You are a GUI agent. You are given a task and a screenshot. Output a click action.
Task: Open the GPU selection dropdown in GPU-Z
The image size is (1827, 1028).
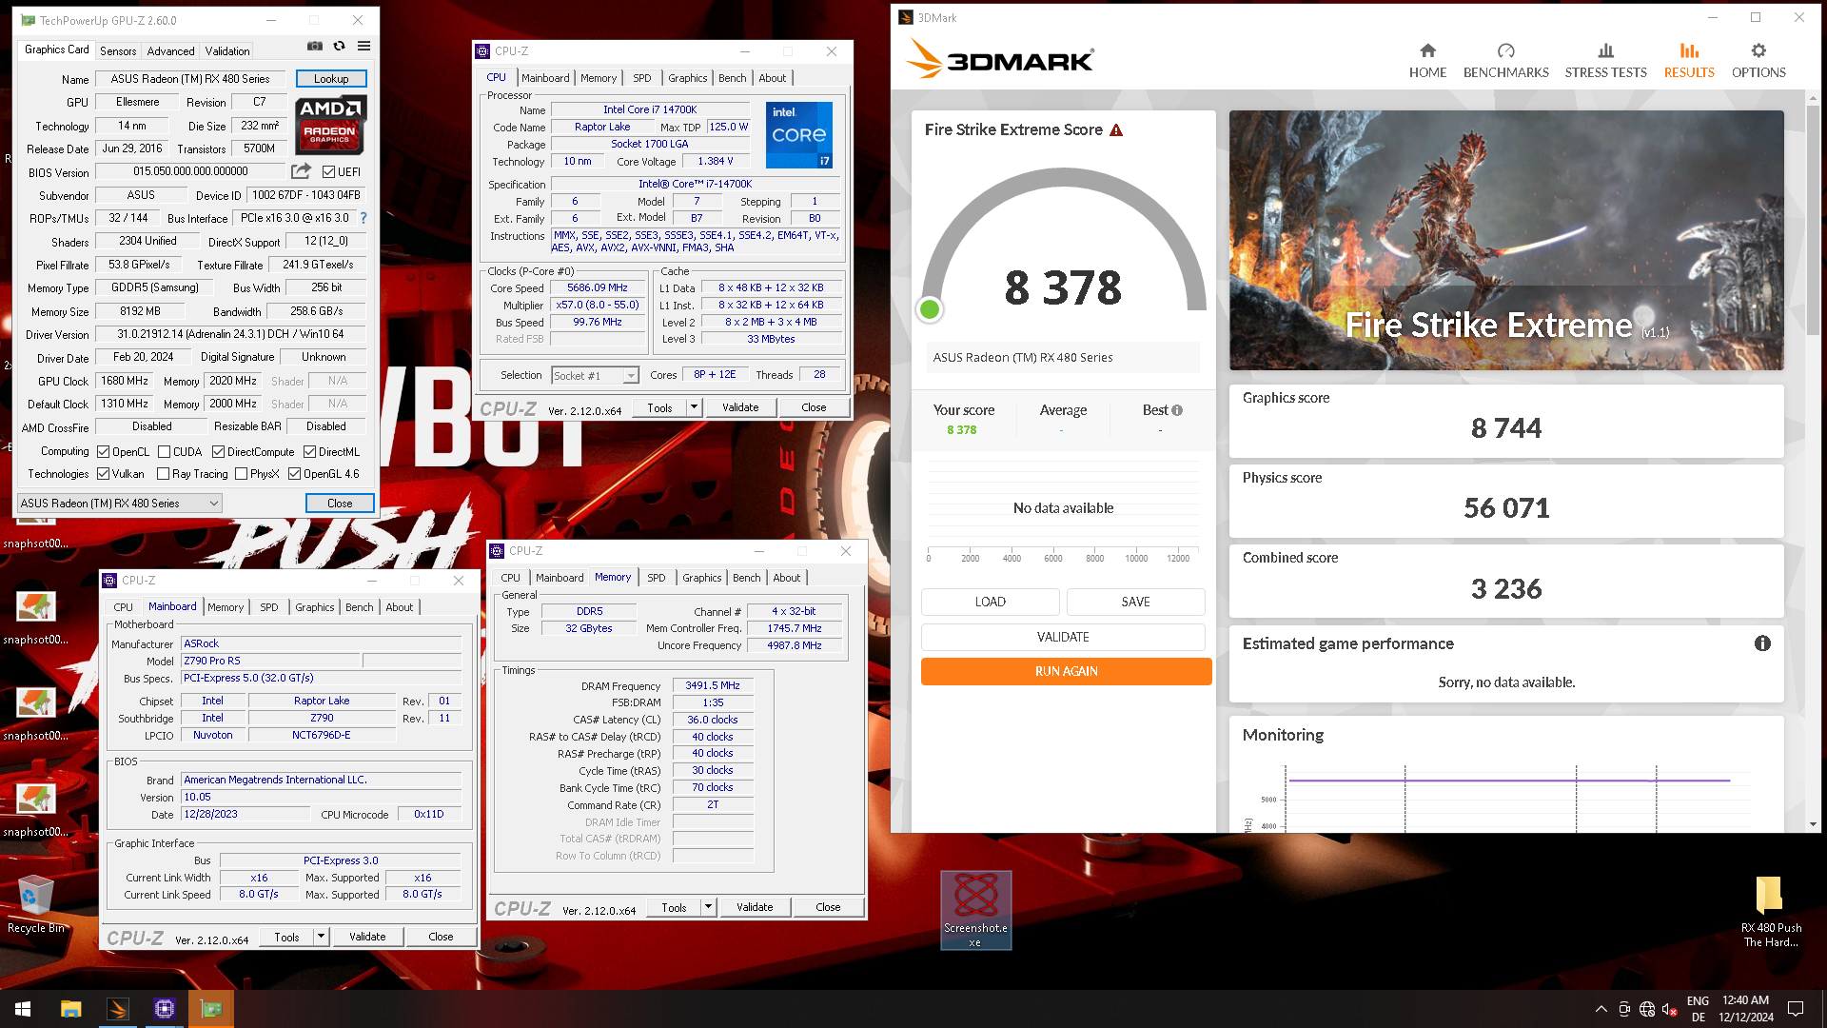click(x=120, y=504)
